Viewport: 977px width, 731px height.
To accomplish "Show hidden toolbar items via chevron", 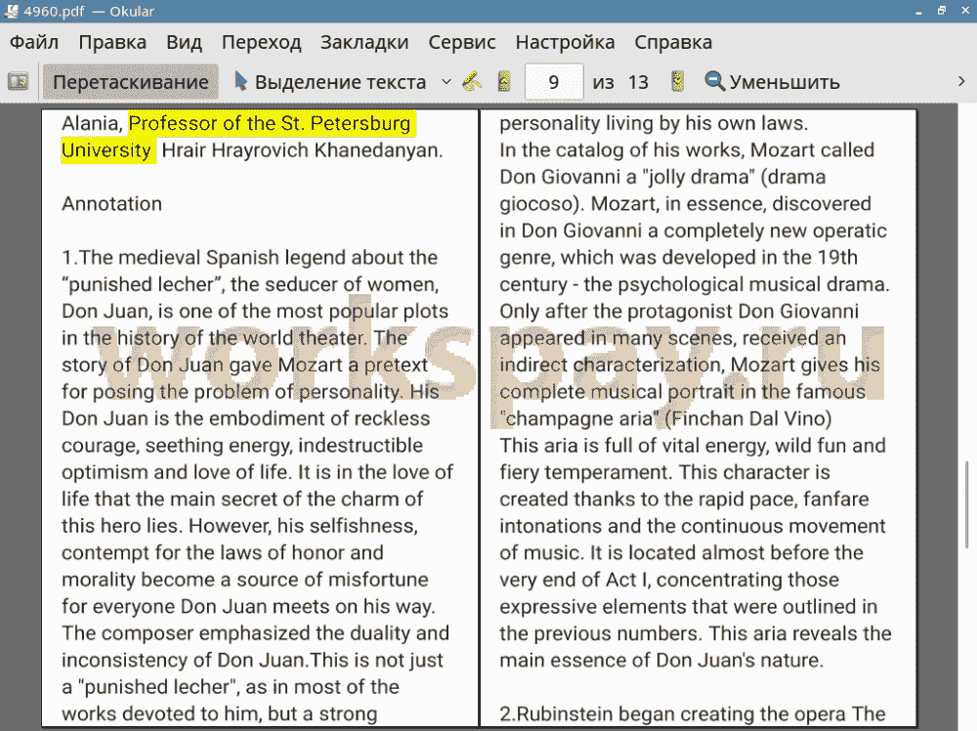I will tap(961, 82).
